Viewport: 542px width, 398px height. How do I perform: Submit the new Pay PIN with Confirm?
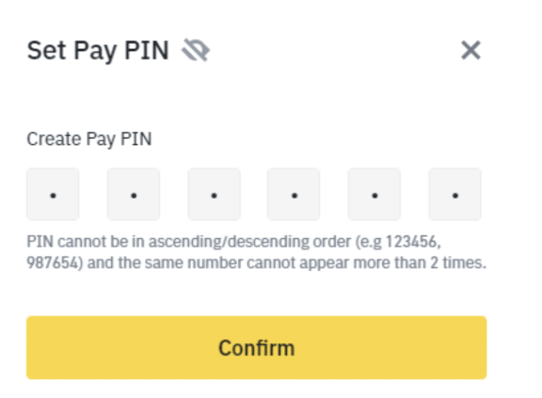point(256,347)
